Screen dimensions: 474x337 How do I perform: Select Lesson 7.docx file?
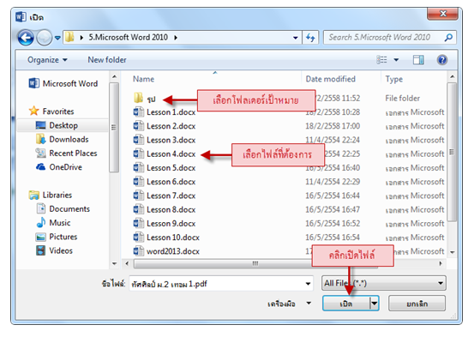(x=165, y=196)
